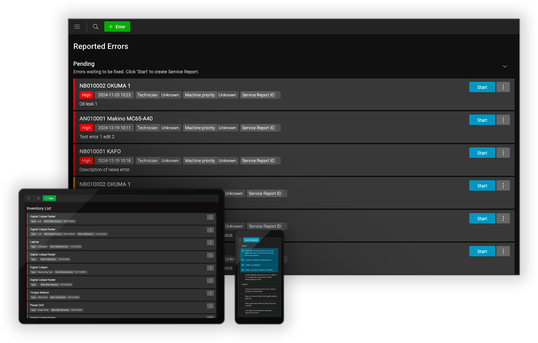The image size is (538, 343).
Task: Click the 'NB010001 KAFO' title
Action: click(100, 151)
